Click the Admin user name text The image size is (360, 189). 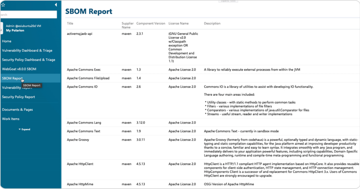pos(23,26)
